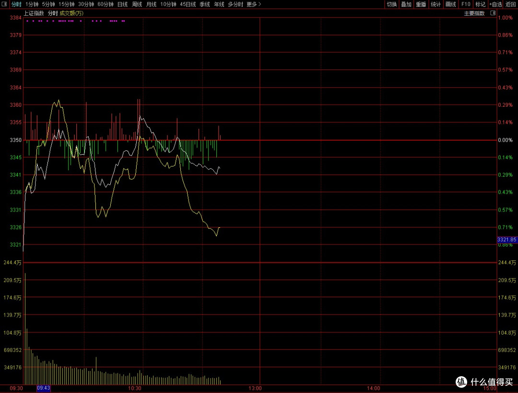The height and width of the screenshot is (393, 518).
Task: Click the 3384 top price label
Action: 15,18
